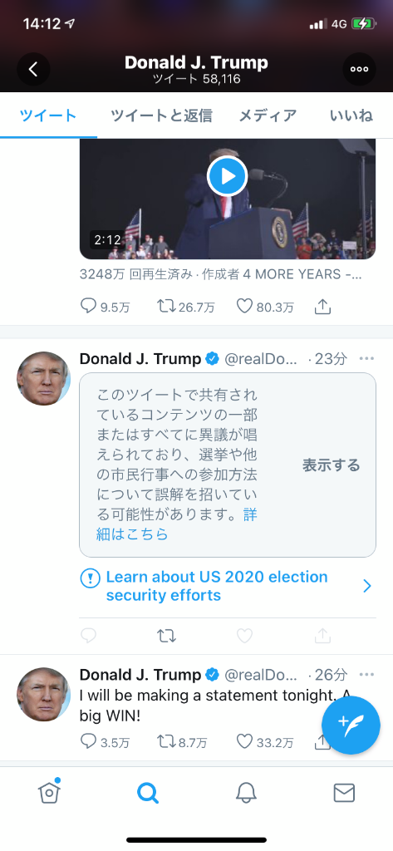Screen dimensions: 393x851
Task: Like the 'big WIN' tweet with 33.2万
Action: click(245, 740)
